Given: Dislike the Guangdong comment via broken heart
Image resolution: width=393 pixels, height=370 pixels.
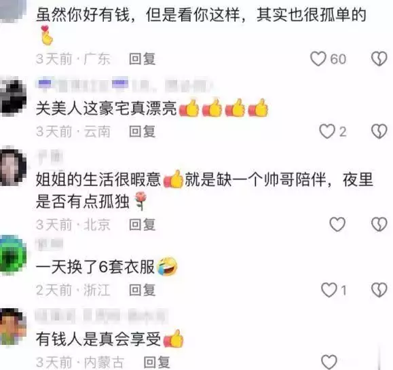Looking at the screenshot, I should pyautogui.click(x=379, y=59).
